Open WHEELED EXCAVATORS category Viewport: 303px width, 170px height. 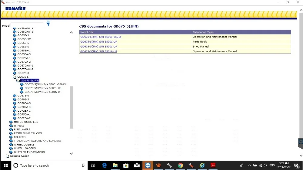pyautogui.click(x=29, y=152)
